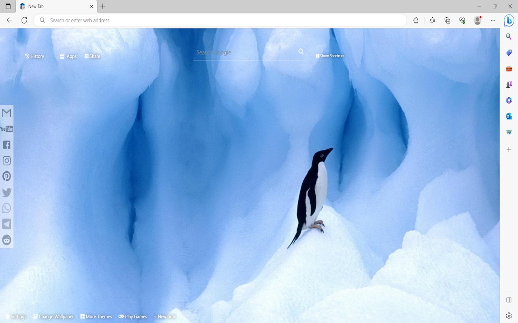Open WhatsApp shortcut in left sidebar
This screenshot has height=323, width=518.
(6, 208)
